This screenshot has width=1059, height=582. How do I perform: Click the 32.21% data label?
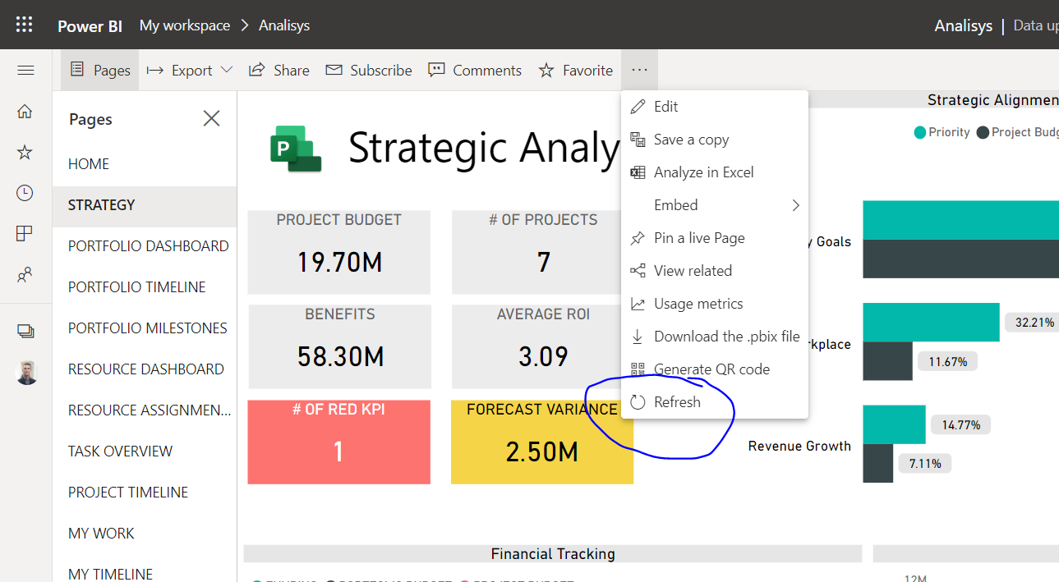click(x=1034, y=323)
